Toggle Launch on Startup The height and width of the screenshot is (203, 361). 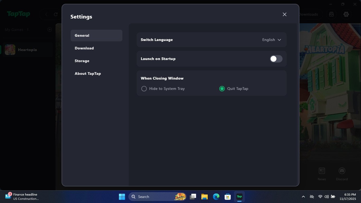(276, 59)
